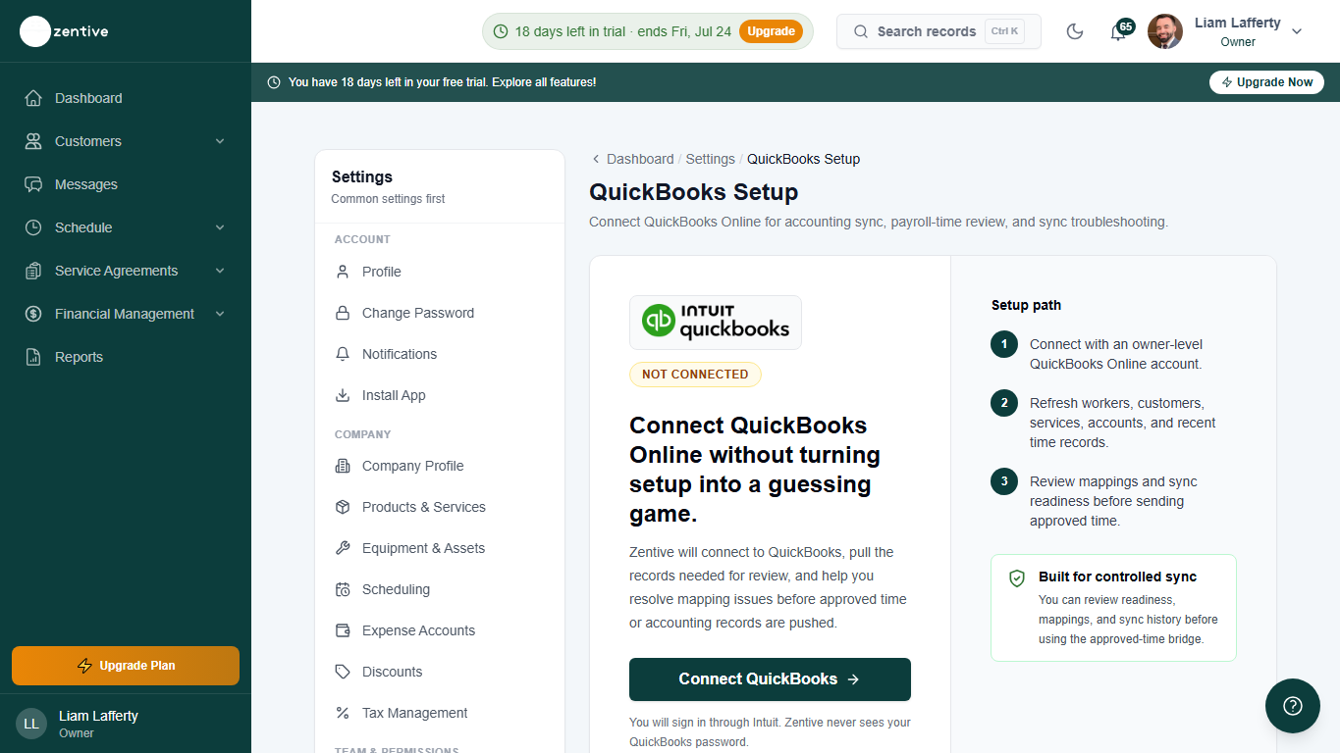Viewport: 1340px width, 753px height.
Task: Click the Products & Services box icon
Action: 343,507
